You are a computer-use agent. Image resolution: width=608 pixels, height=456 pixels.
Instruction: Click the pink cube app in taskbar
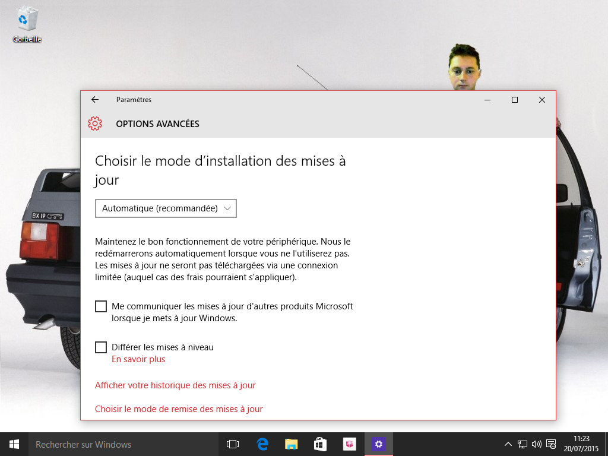349,444
